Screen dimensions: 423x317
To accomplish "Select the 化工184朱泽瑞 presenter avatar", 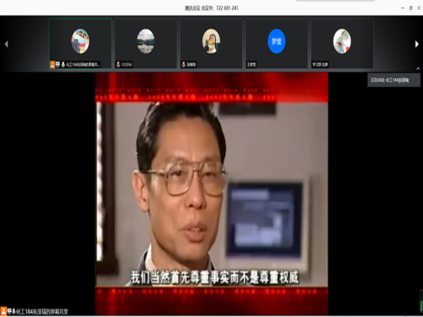I will [x=80, y=41].
